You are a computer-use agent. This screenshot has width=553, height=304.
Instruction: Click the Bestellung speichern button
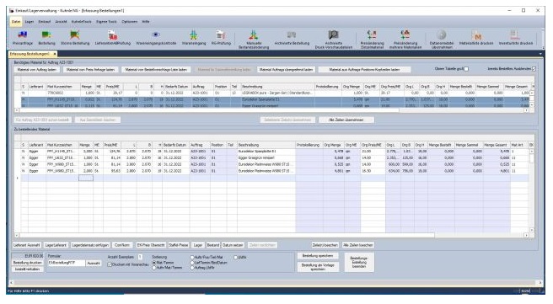(x=318, y=256)
